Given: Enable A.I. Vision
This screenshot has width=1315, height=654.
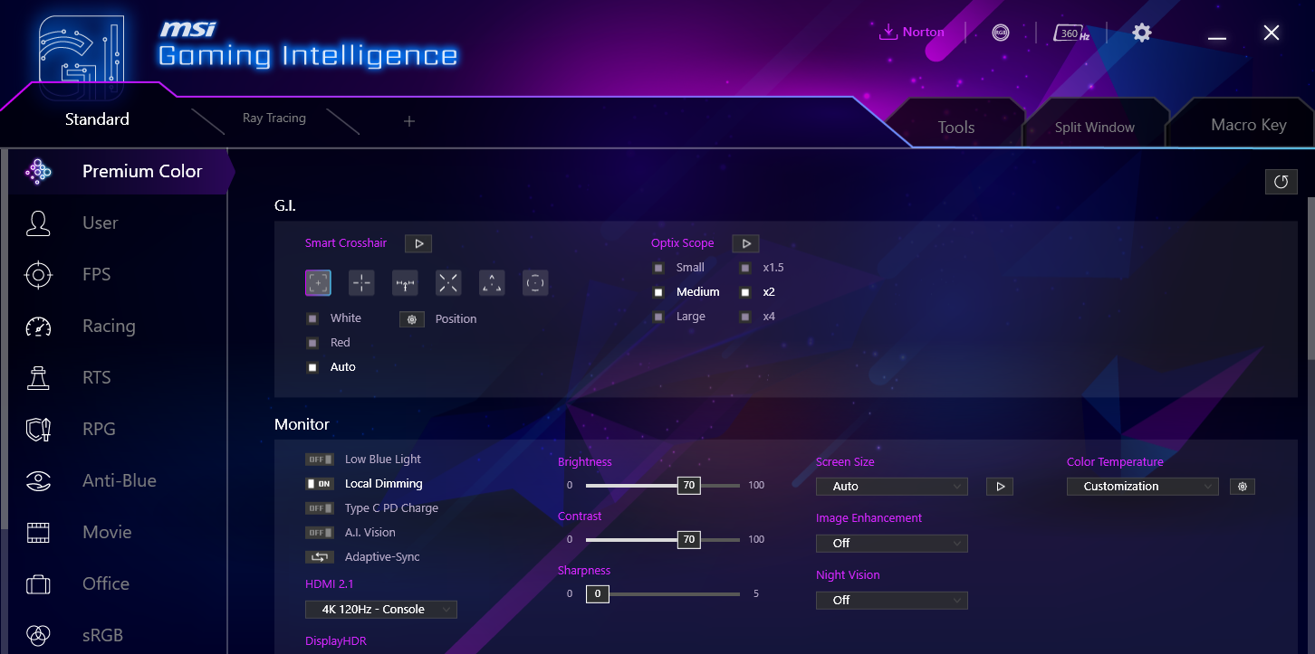Looking at the screenshot, I should coord(322,532).
